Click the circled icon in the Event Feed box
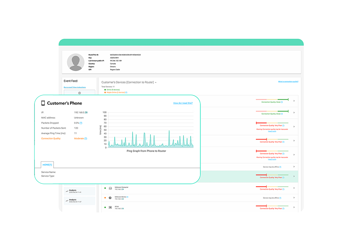 pyautogui.click(x=79, y=93)
